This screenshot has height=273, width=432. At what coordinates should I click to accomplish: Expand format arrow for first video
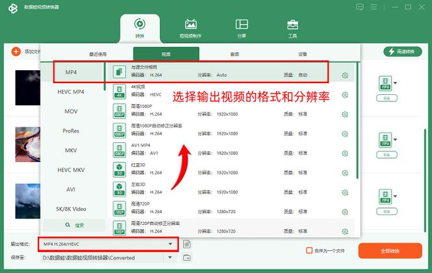pos(395,83)
